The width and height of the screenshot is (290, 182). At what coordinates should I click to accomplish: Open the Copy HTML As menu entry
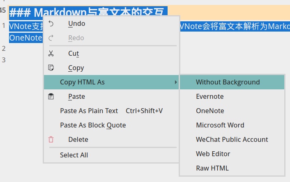click(82, 82)
